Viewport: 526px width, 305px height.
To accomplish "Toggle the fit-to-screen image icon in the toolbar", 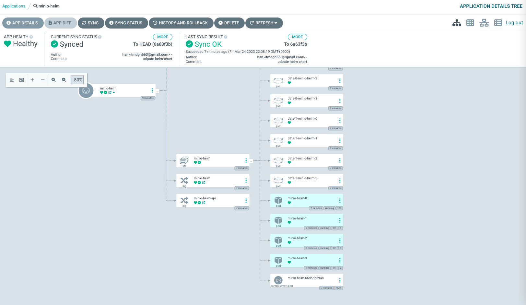I will (21, 80).
